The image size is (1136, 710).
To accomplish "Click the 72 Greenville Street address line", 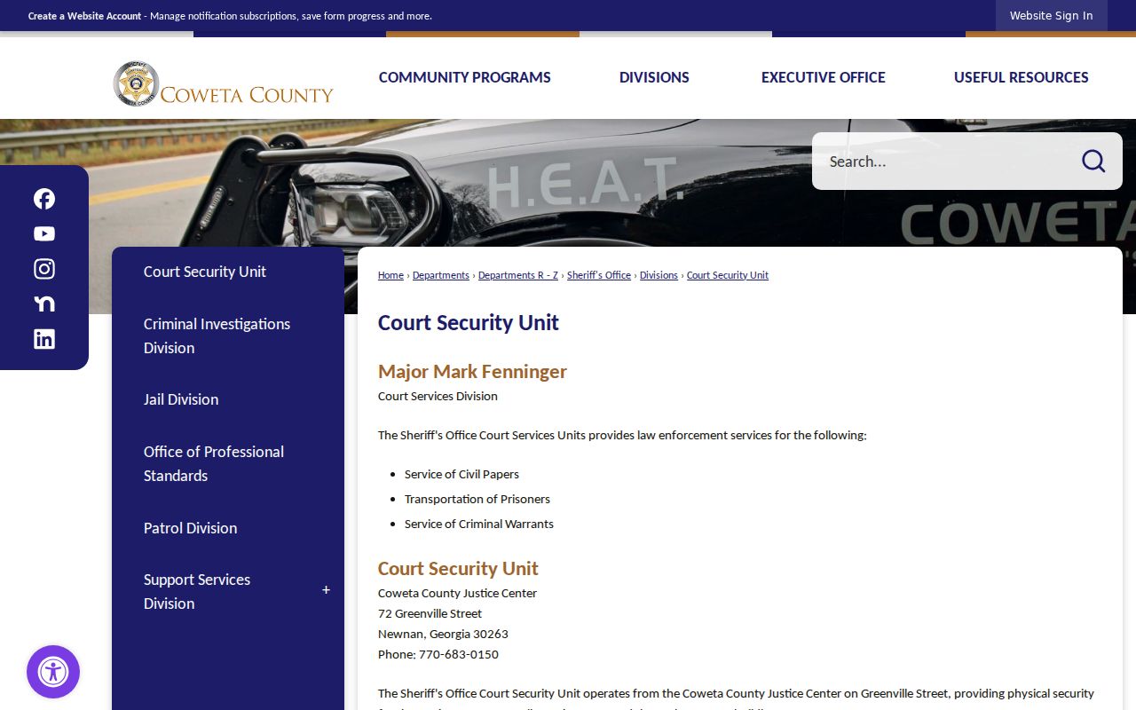I will coord(430,614).
